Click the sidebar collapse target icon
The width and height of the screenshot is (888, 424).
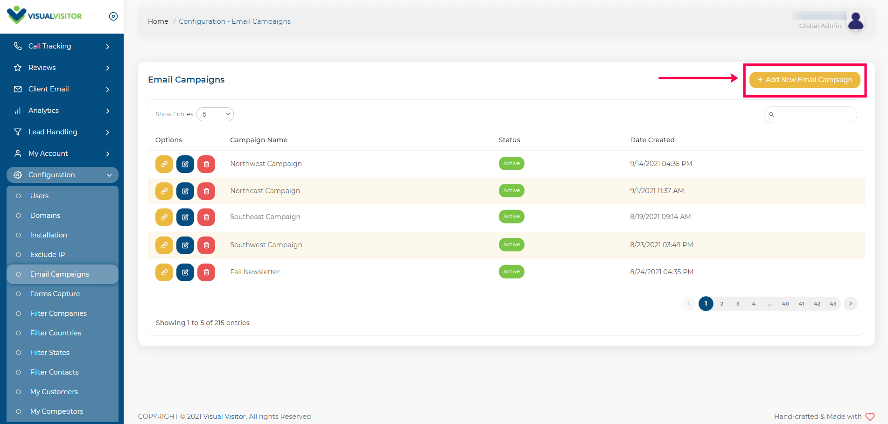(113, 16)
